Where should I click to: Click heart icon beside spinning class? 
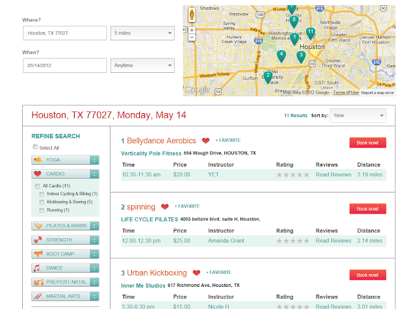click(165, 206)
